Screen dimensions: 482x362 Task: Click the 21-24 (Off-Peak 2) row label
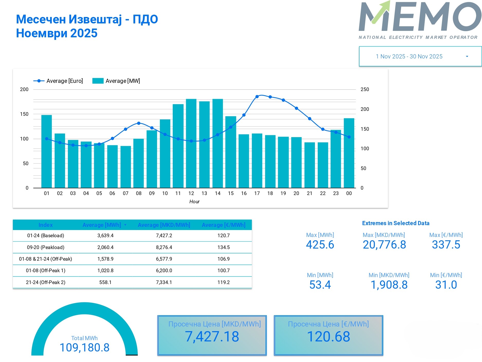46,282
